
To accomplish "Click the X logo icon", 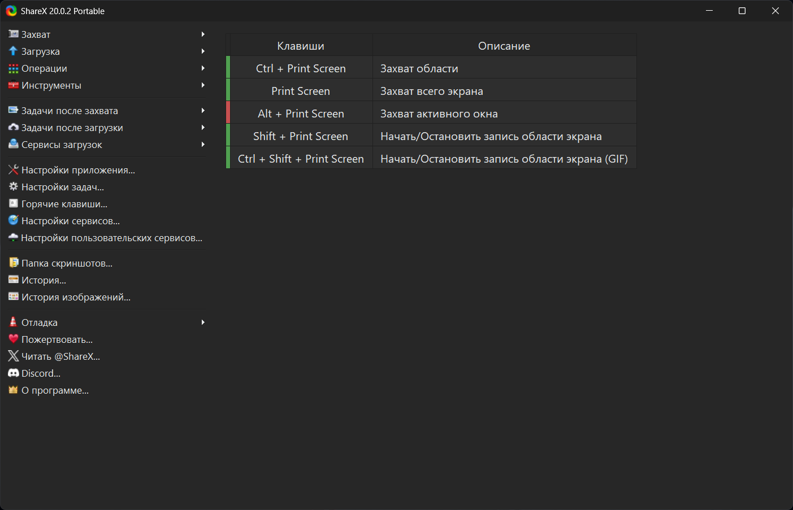I will [x=14, y=356].
